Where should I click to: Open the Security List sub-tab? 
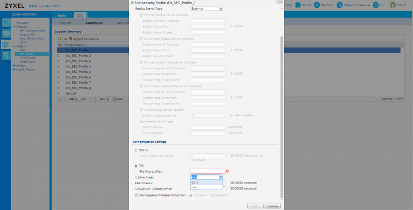tap(94, 23)
